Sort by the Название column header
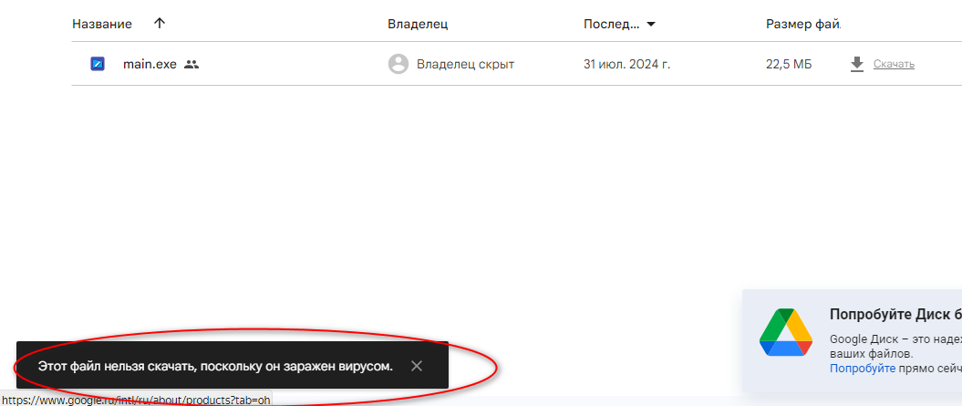The image size is (962, 406). [x=102, y=25]
